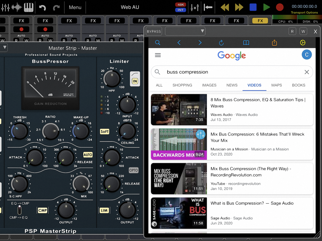322x241 pixels.
Task: Switch to the ALL results tab
Action: 159,85
